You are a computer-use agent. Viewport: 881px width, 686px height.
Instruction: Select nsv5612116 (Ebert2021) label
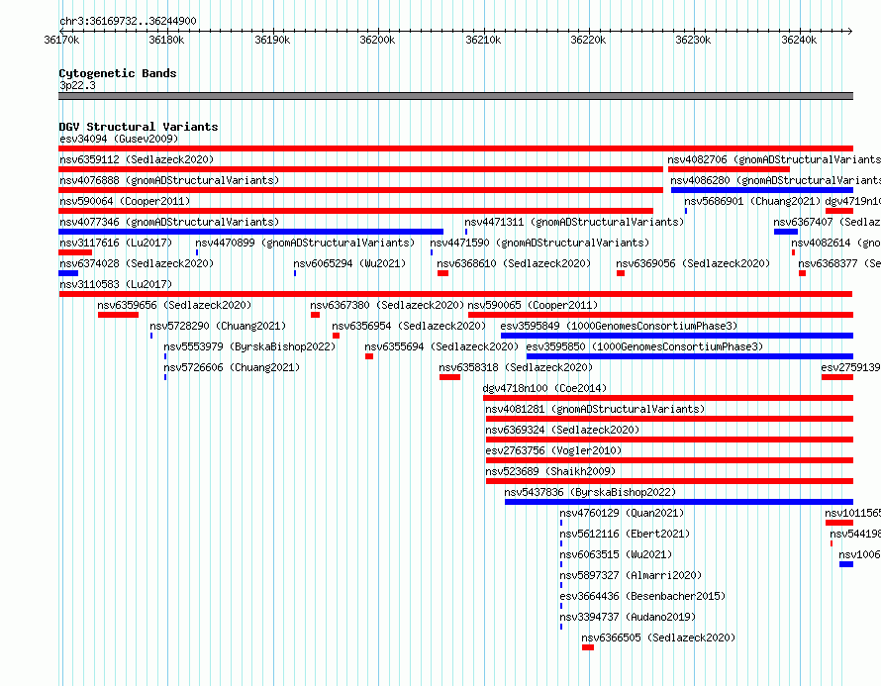click(625, 534)
